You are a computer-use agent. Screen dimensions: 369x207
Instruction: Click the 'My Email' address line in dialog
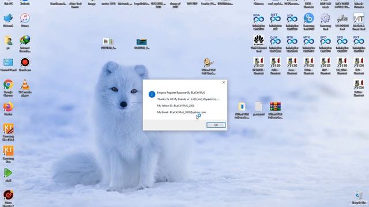(x=181, y=113)
